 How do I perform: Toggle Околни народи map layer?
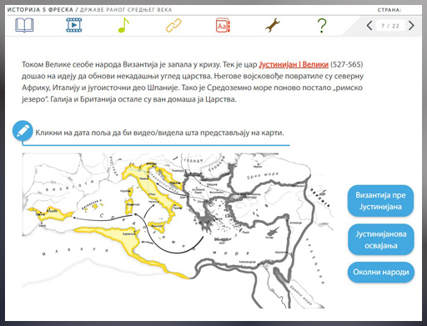(x=381, y=272)
